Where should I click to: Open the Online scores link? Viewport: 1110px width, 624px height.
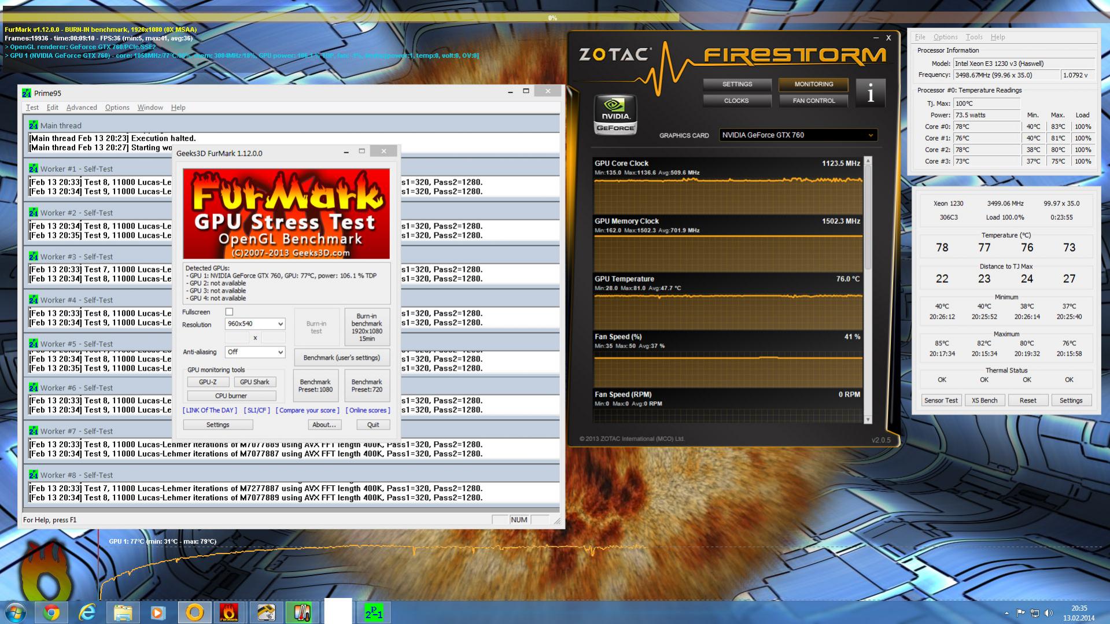pos(368,410)
